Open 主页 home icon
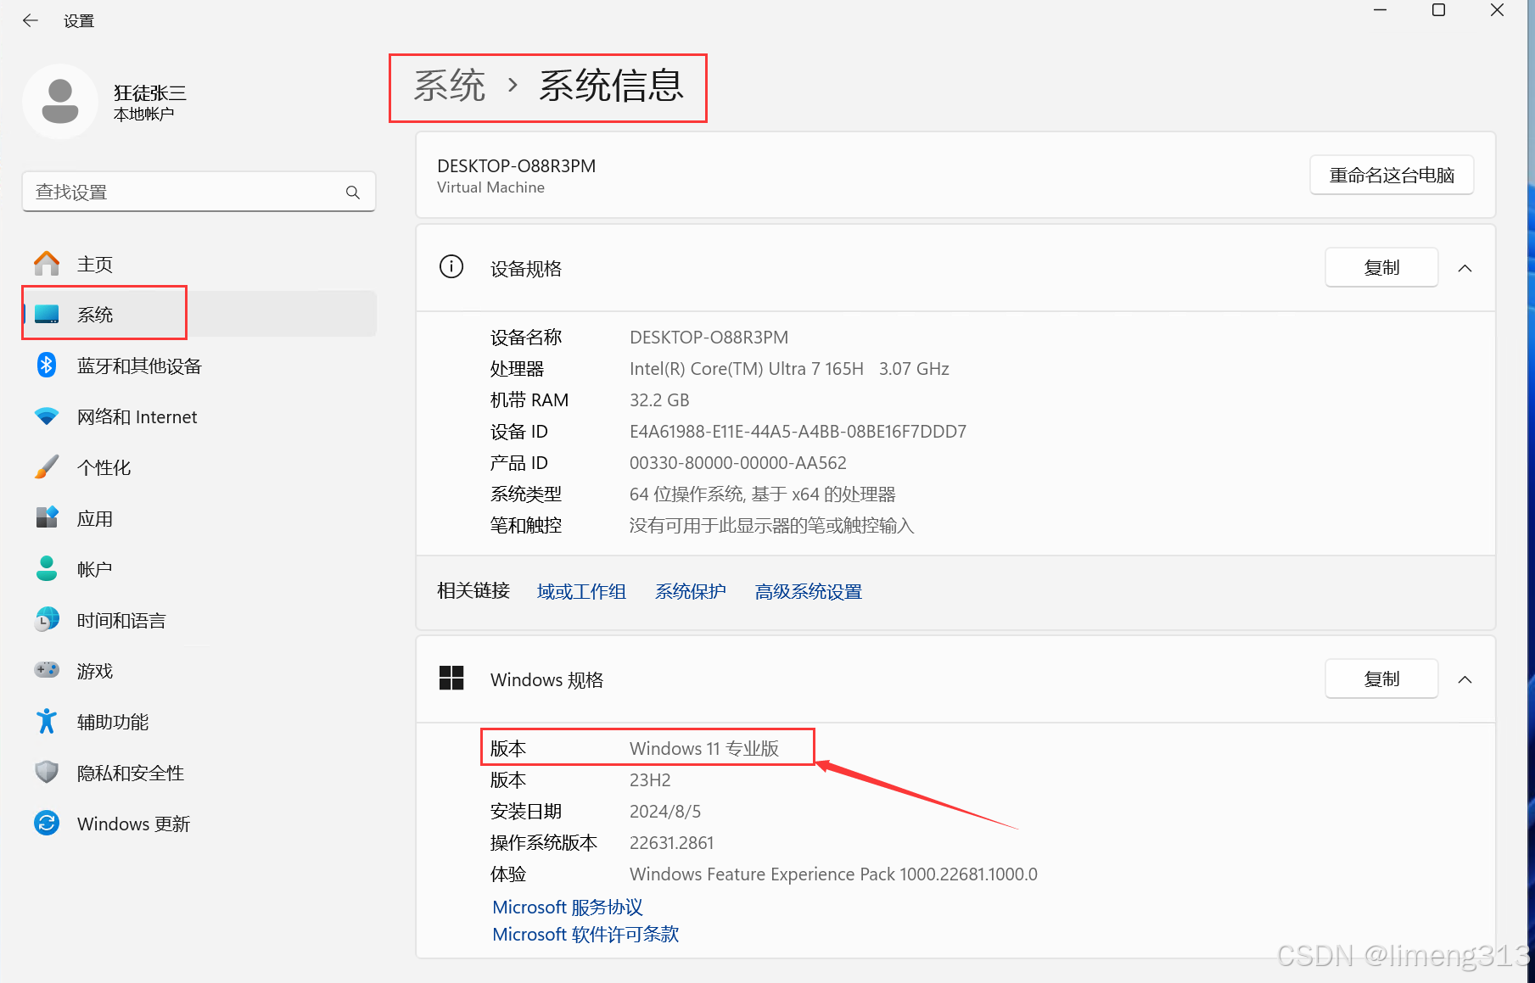This screenshot has width=1535, height=983. [47, 264]
